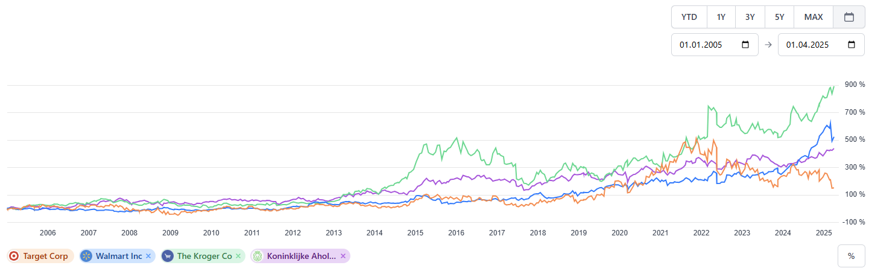Open start date picker calendar icon
Image resolution: width=869 pixels, height=271 pixels.
click(x=745, y=45)
